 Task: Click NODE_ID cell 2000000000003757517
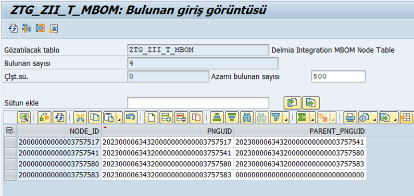point(59,142)
